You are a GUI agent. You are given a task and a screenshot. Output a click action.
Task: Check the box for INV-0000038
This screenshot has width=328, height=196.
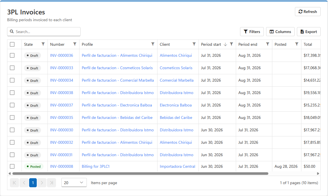tap(12, 93)
